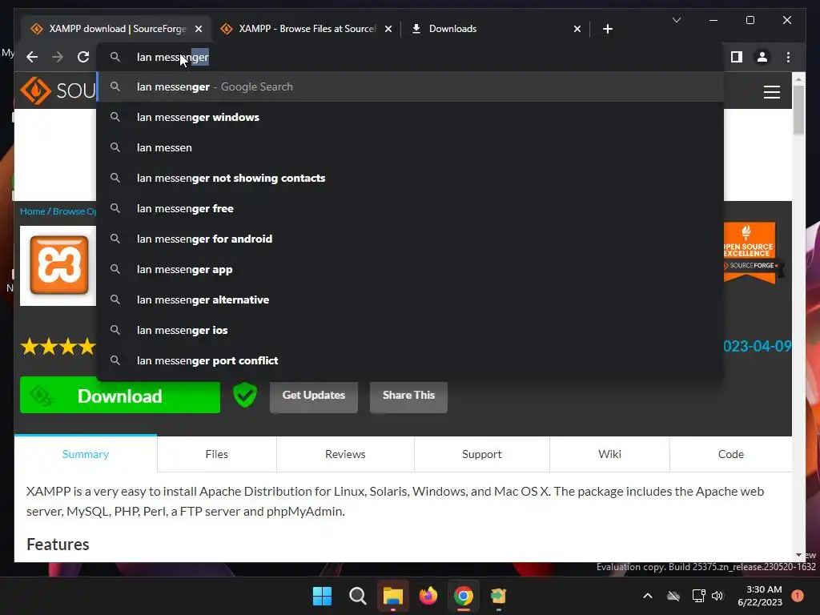Viewport: 820px width, 615px height.
Task: Open File Explorer from the taskbar
Action: coord(392,596)
